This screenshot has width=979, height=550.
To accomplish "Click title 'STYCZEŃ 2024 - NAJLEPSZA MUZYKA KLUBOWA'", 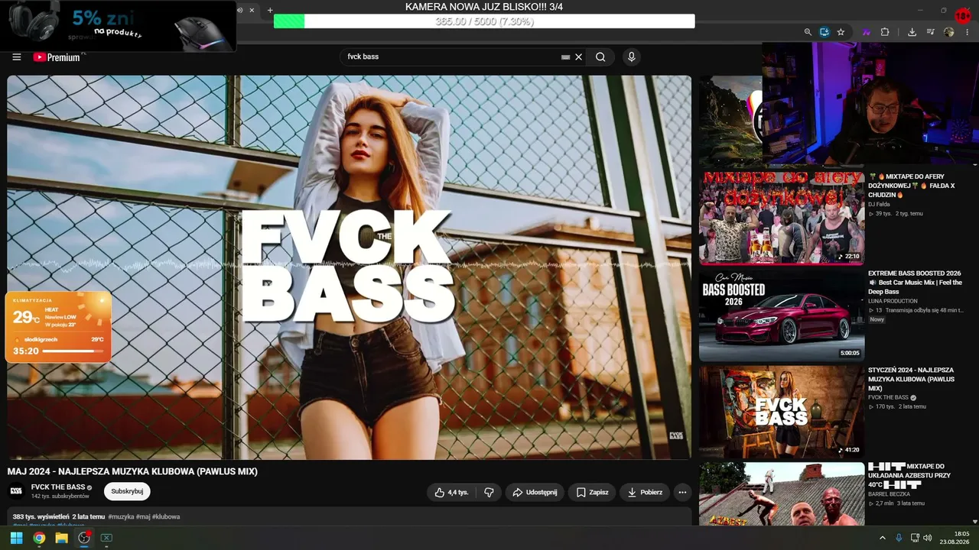I will coord(911,379).
